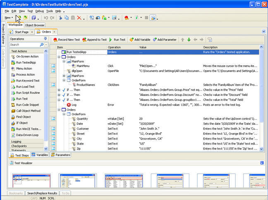Click the first Test Visualizer thumbnail
Screen dimensions: 268x200
click(x=31, y=181)
